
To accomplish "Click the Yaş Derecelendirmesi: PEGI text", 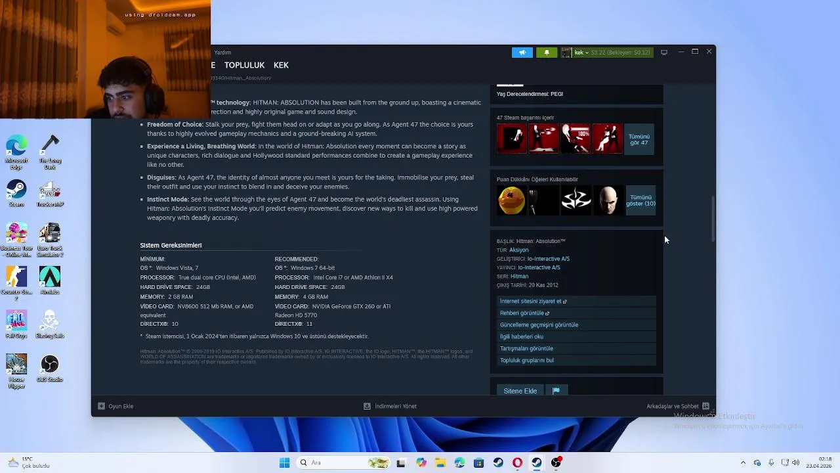I will [530, 94].
